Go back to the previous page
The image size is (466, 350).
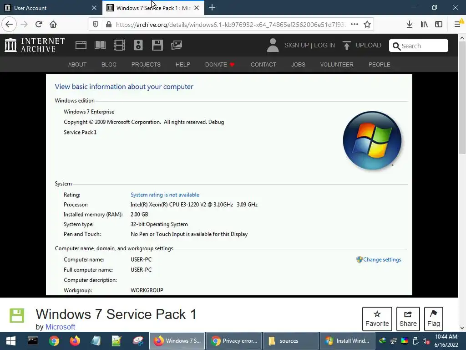(x=9, y=24)
